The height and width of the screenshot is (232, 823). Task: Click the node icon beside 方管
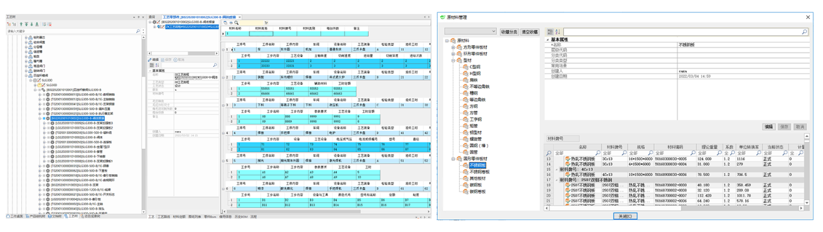466,113
